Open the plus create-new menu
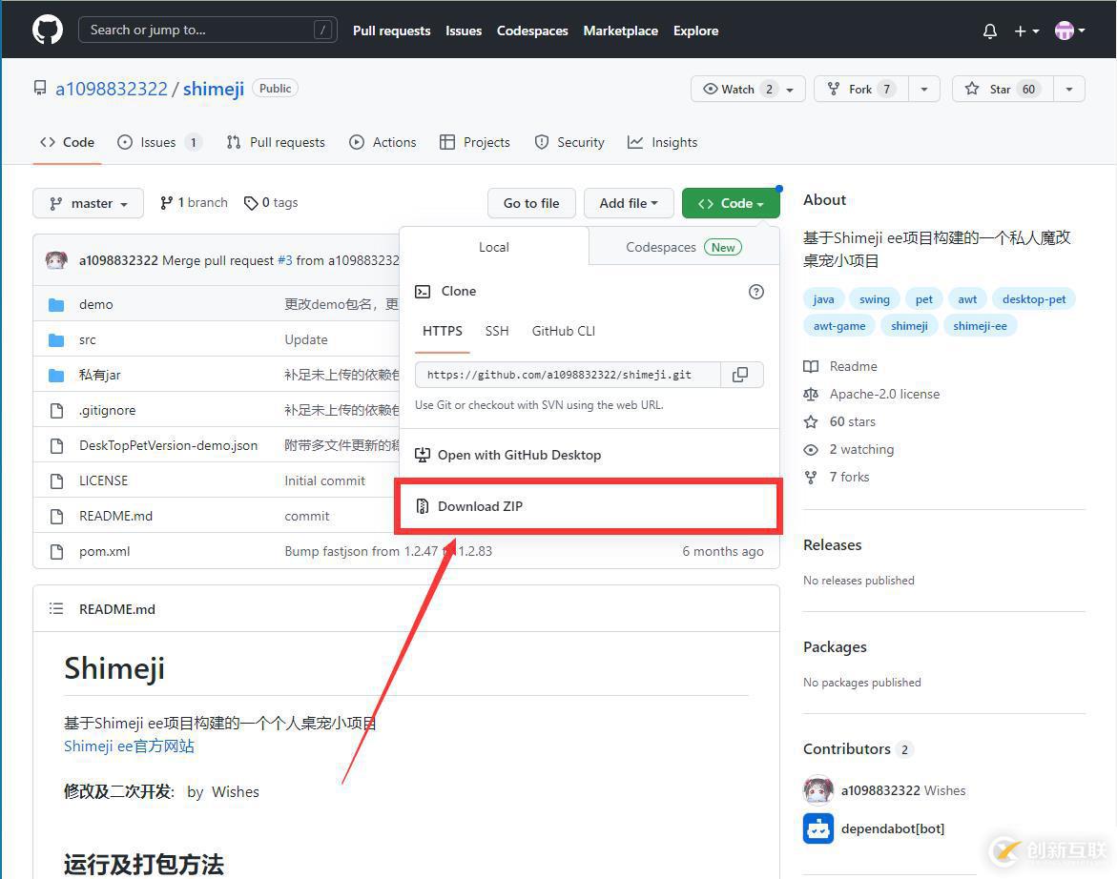 1026,31
